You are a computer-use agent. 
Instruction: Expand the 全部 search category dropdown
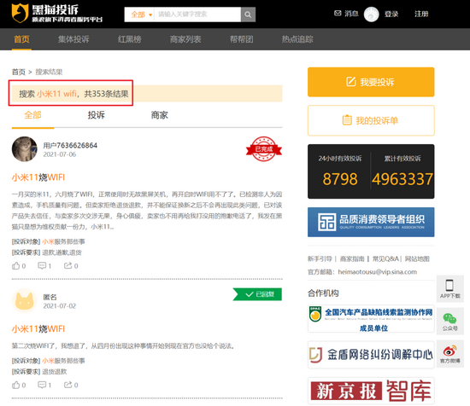tap(141, 14)
